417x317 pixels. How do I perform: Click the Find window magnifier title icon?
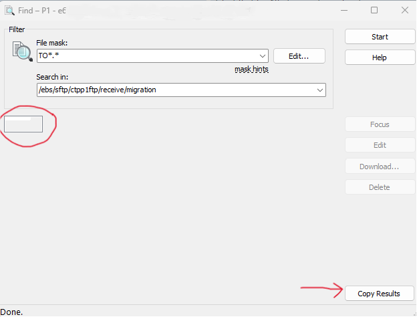(x=9, y=10)
